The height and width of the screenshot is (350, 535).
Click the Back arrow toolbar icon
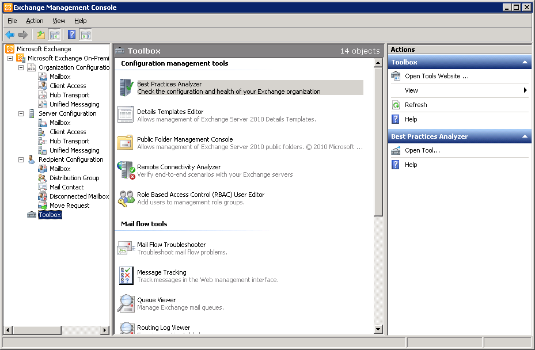tap(10, 35)
